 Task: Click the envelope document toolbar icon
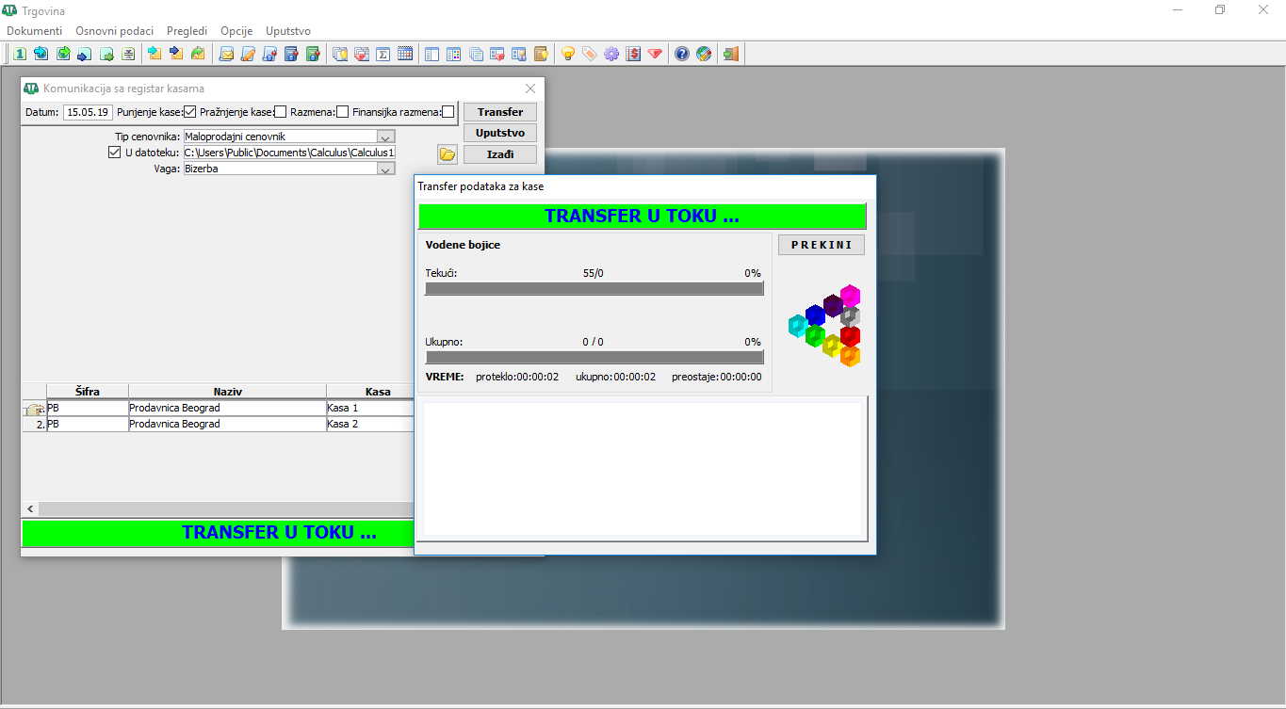226,54
